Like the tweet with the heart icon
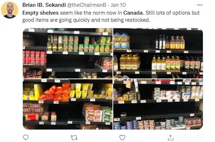215x142 pixels. coord(122,137)
